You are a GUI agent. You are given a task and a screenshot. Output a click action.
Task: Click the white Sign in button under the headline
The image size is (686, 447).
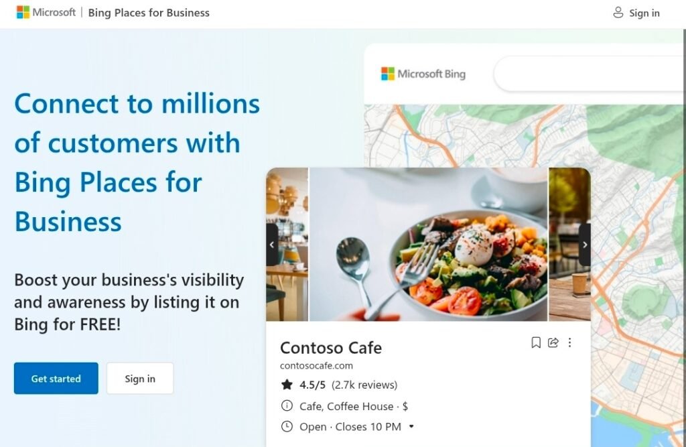coord(139,379)
